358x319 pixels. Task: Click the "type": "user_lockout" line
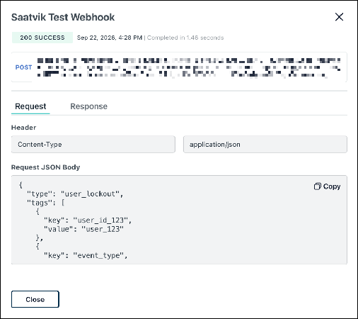pyautogui.click(x=75, y=194)
